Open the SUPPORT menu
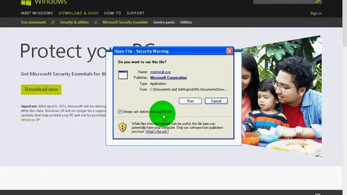Screen dimensions: 347x195 pyautogui.click(x=136, y=13)
